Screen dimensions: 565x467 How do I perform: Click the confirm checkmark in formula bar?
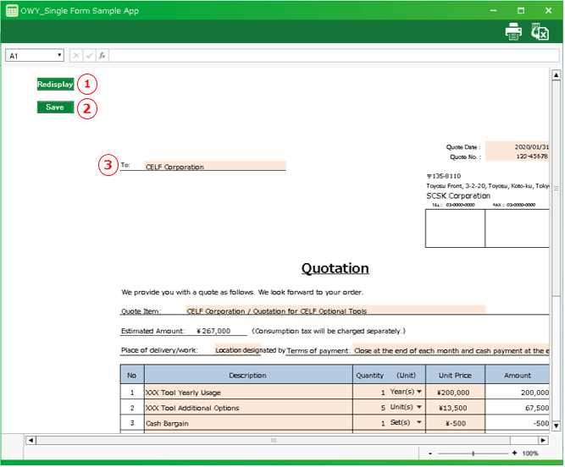pyautogui.click(x=89, y=55)
